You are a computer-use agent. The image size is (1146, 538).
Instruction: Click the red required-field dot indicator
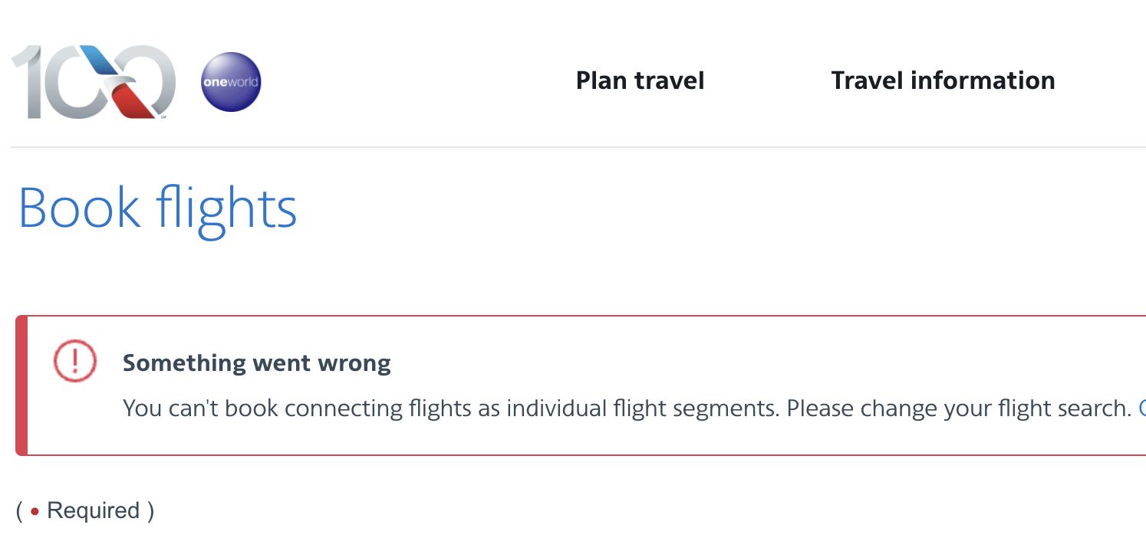[35, 511]
